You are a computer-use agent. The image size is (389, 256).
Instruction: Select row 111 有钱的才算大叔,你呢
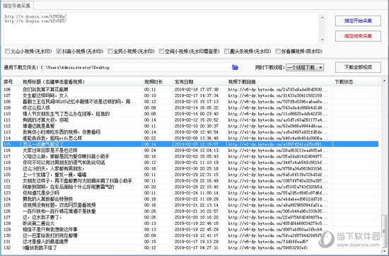tap(190, 120)
